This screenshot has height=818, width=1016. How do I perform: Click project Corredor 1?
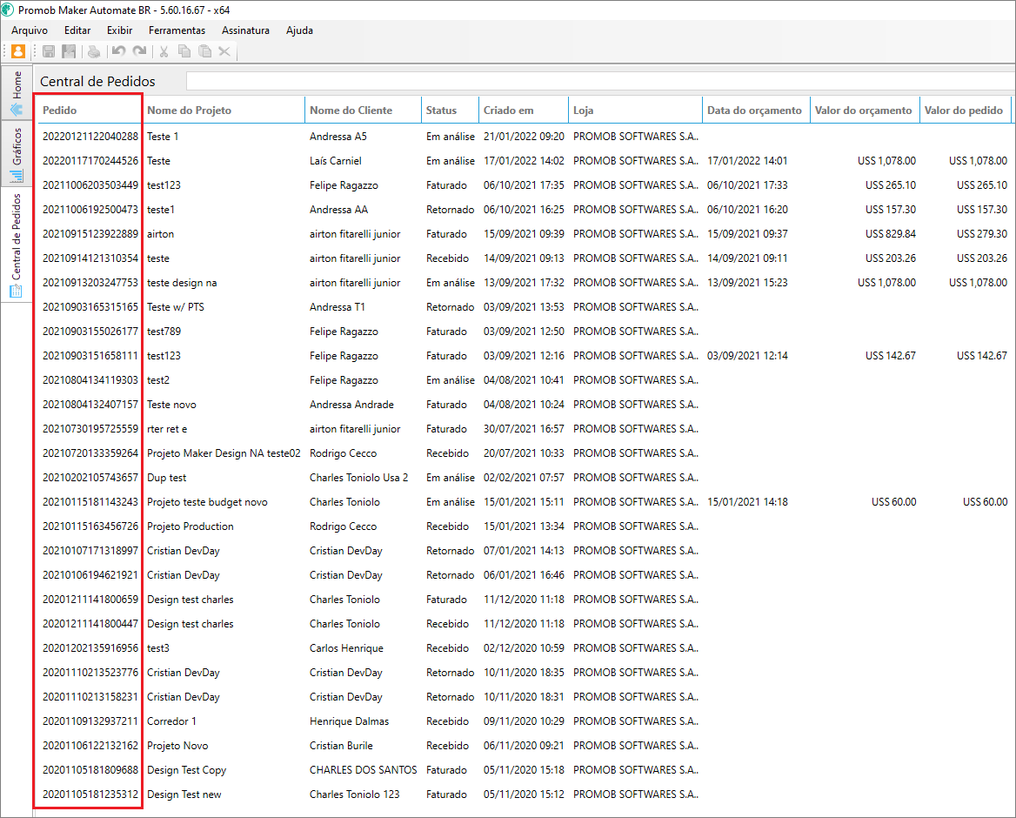coord(171,721)
